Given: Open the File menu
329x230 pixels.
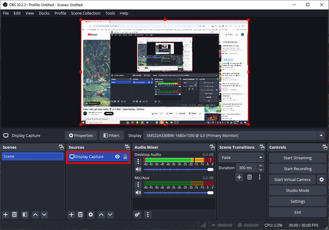Looking at the screenshot, I should [x=6, y=13].
